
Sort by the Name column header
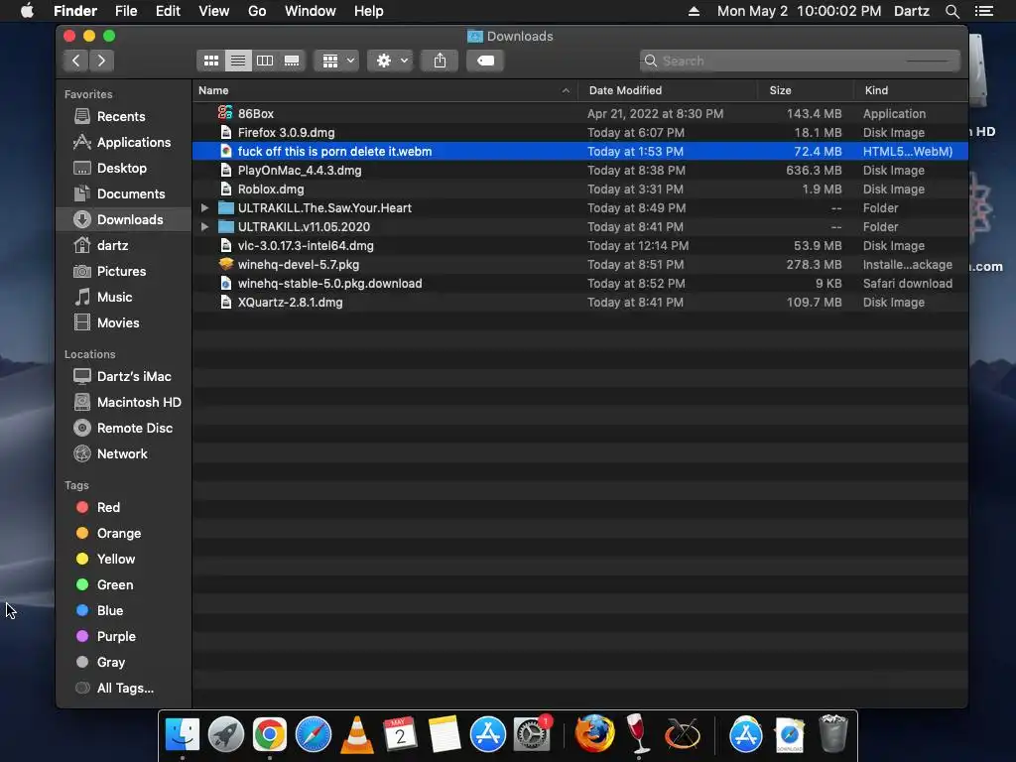click(x=385, y=90)
